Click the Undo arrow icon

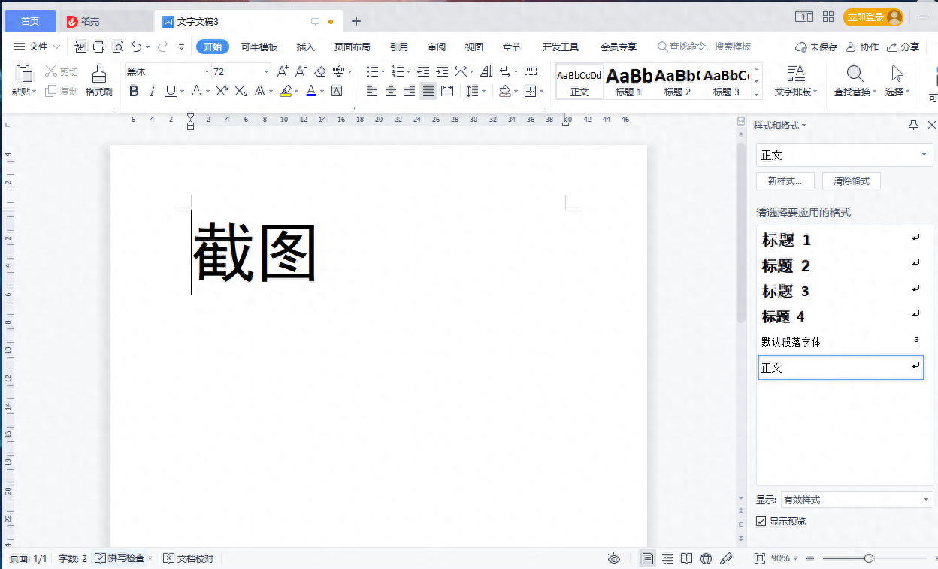(x=136, y=47)
